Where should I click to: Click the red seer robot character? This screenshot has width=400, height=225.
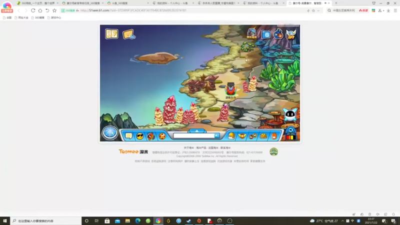(230, 89)
